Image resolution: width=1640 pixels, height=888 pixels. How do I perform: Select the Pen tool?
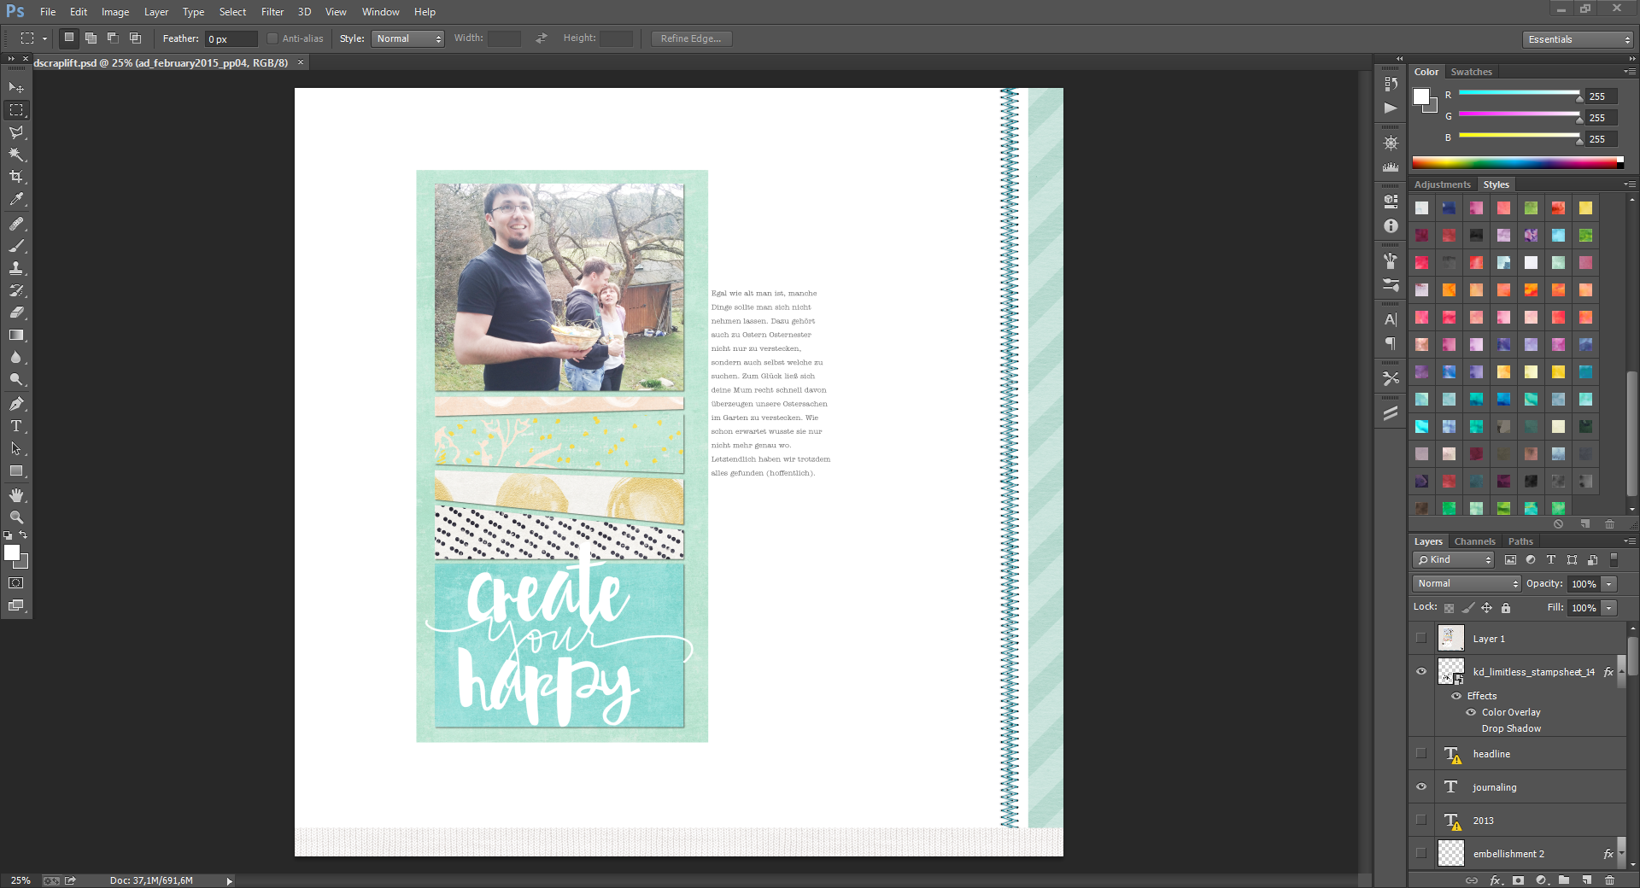[x=16, y=404]
